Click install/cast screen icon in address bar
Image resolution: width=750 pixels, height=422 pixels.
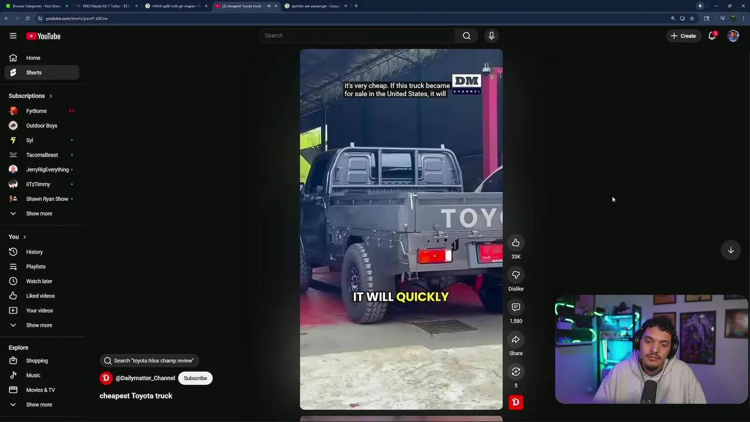(683, 18)
